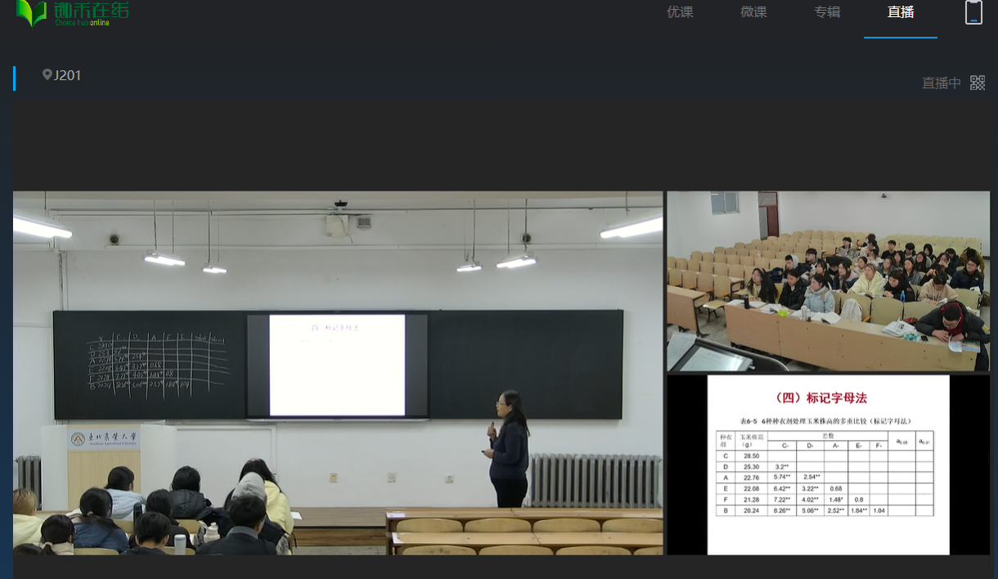Switch to the 优课 tab
998x579 pixels.
[680, 12]
